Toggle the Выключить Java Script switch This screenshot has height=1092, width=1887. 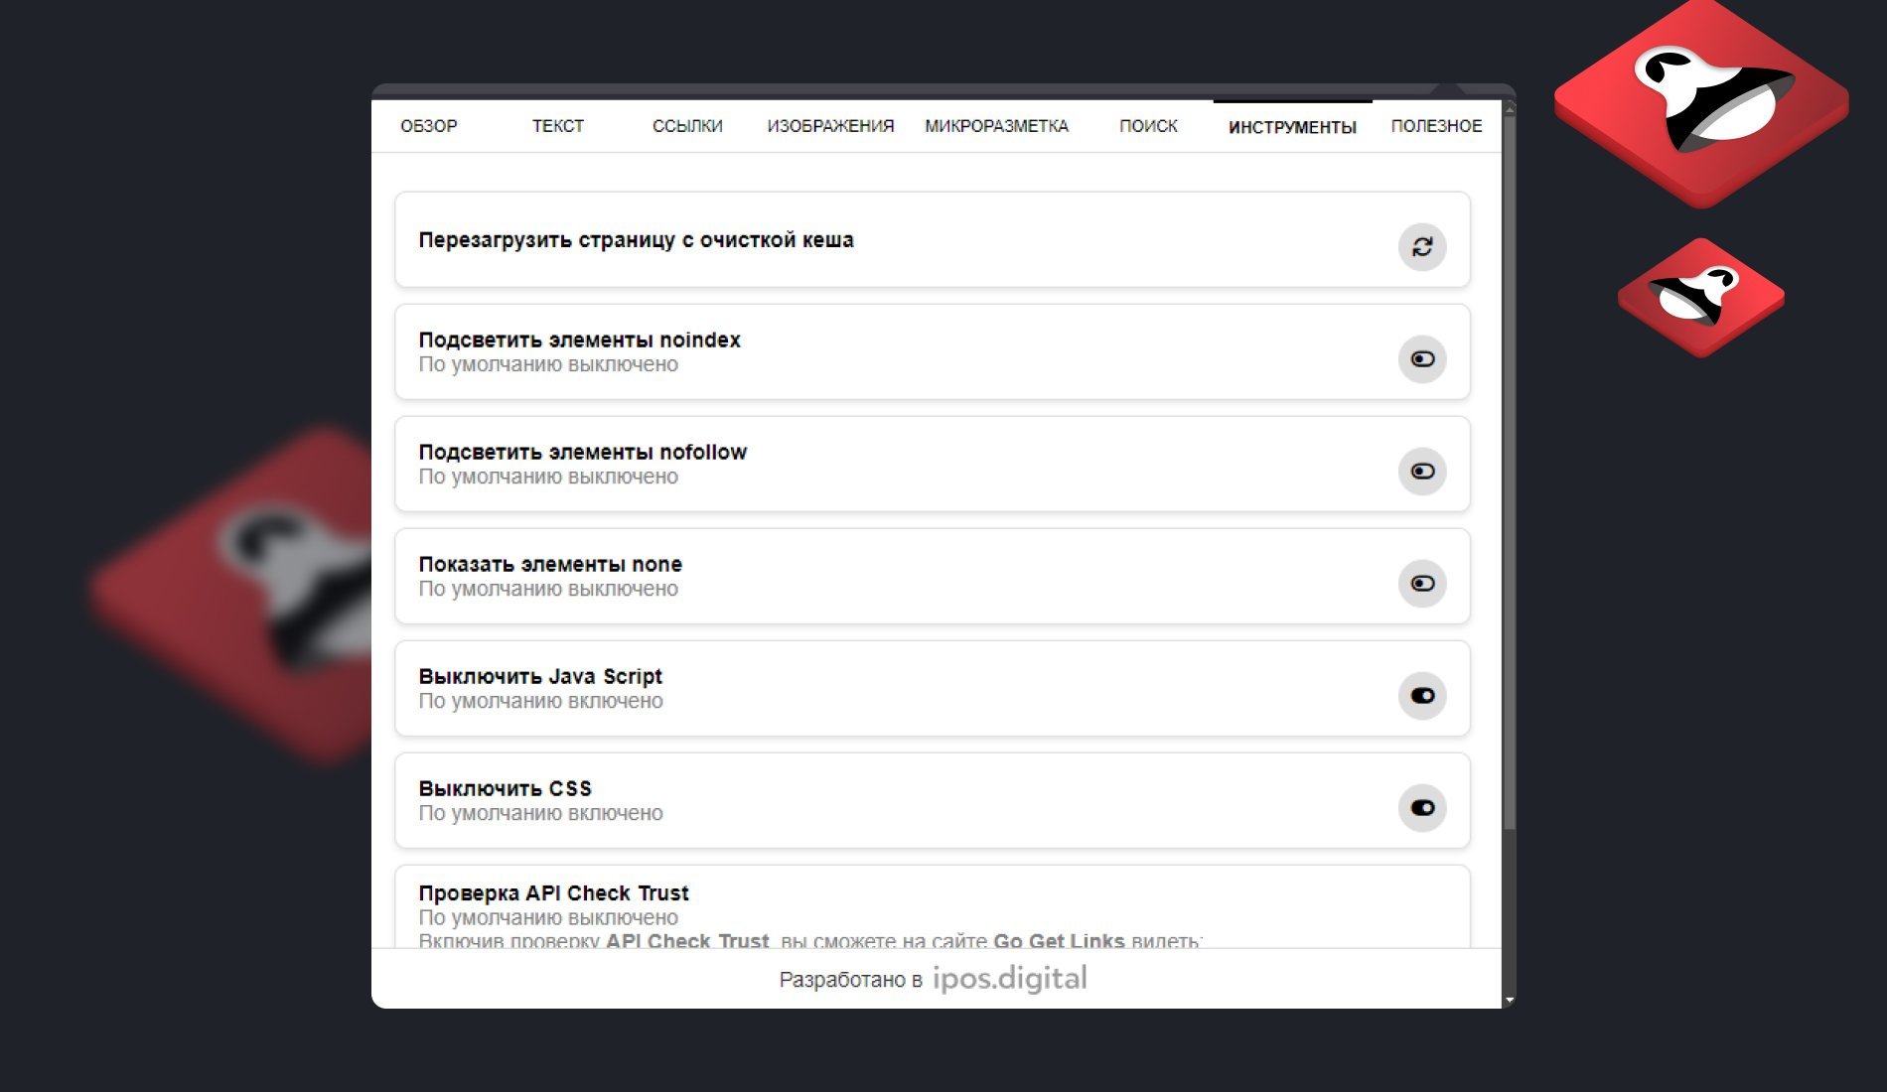pos(1422,695)
